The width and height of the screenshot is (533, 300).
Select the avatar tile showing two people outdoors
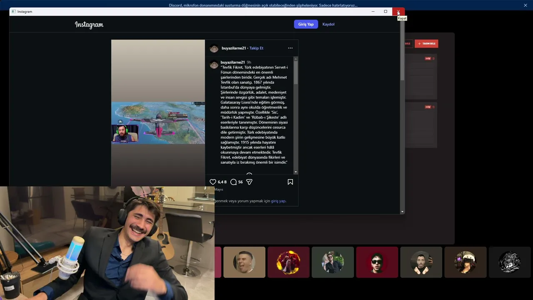(333, 262)
